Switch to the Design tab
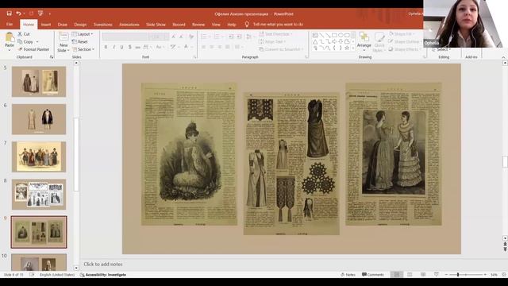 coord(80,25)
